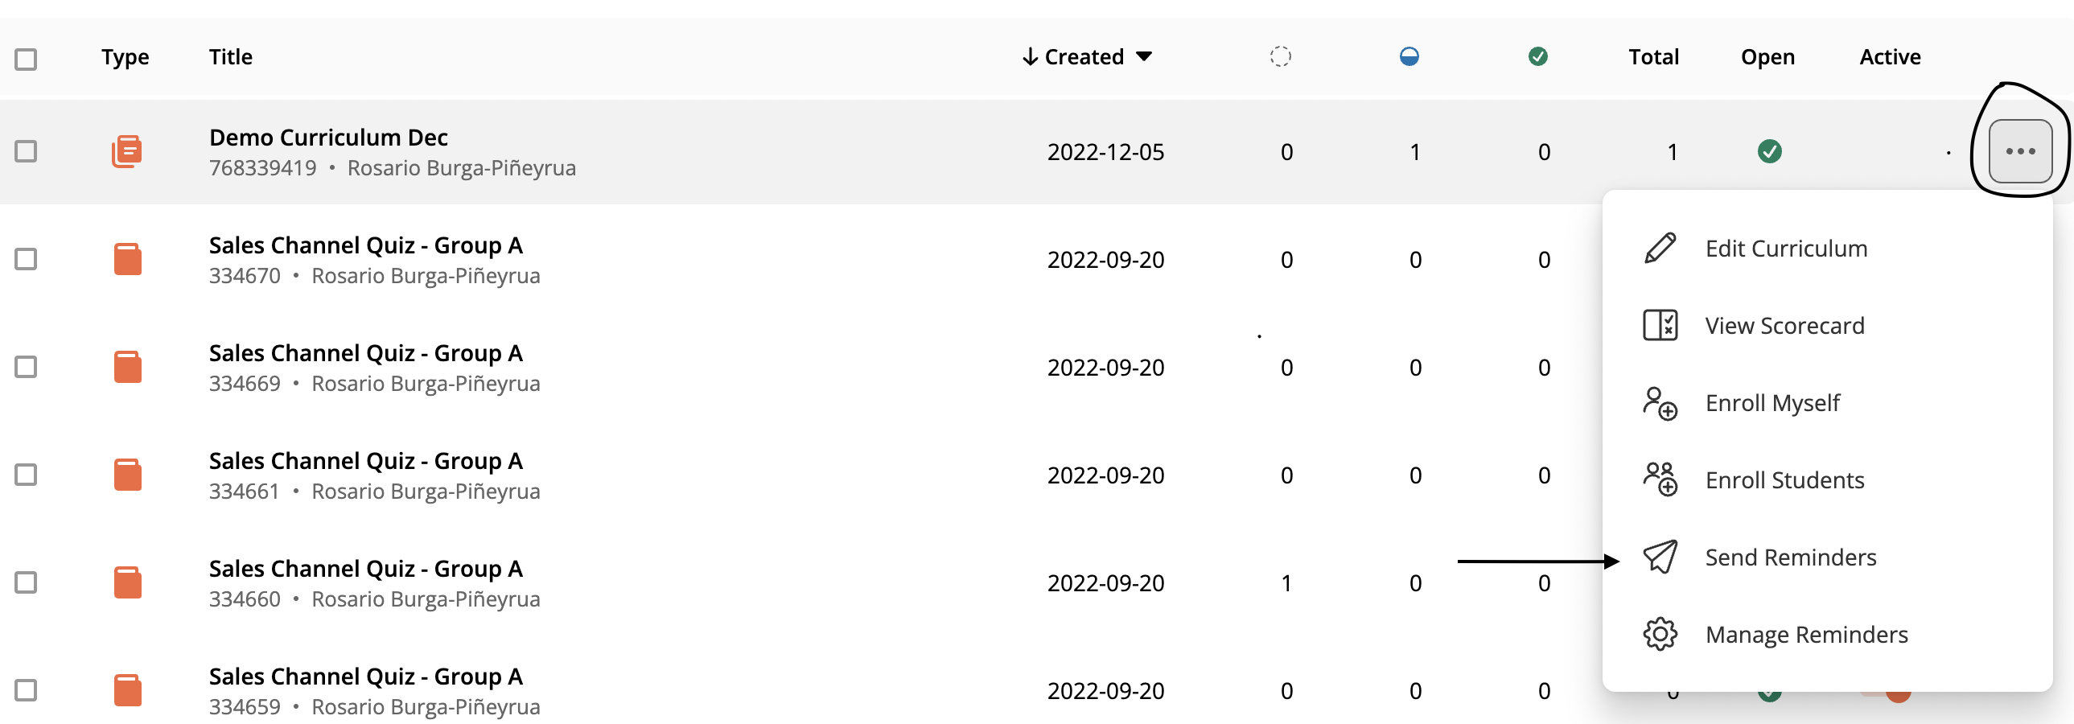Toggle the select-all checkbox in the header row
2074x724 pixels.
[26, 59]
